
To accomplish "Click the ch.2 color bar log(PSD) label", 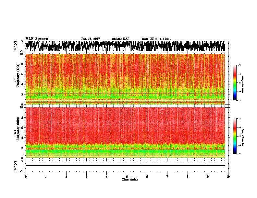I will 243,138.
